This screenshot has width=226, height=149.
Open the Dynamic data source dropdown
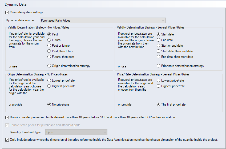point(103,21)
